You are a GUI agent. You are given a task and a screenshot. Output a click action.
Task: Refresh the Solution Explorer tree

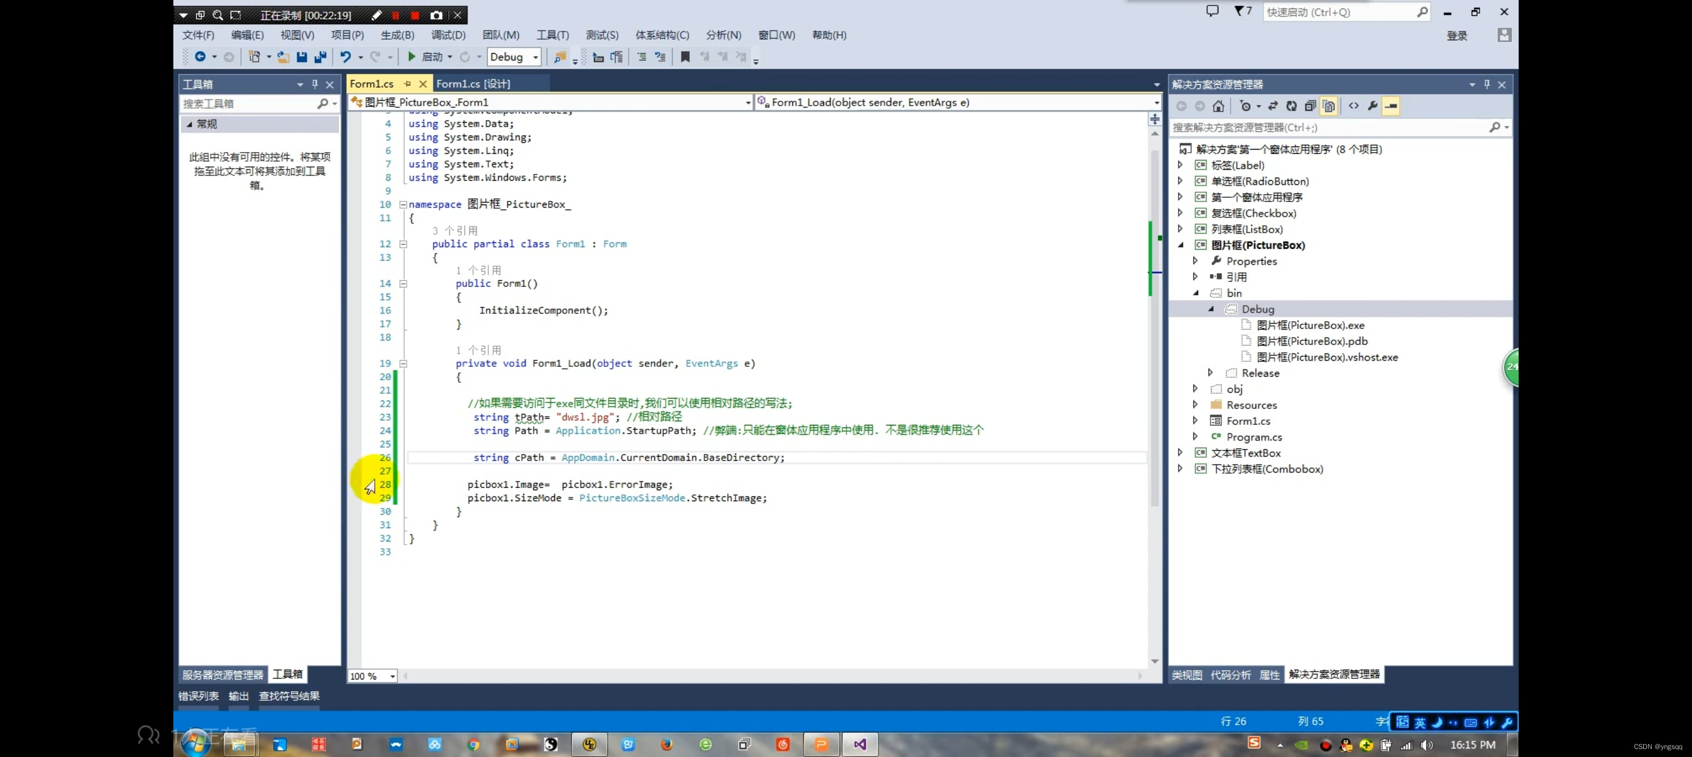(x=1292, y=106)
